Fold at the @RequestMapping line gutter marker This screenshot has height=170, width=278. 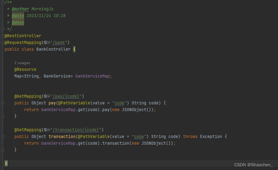[3, 42]
